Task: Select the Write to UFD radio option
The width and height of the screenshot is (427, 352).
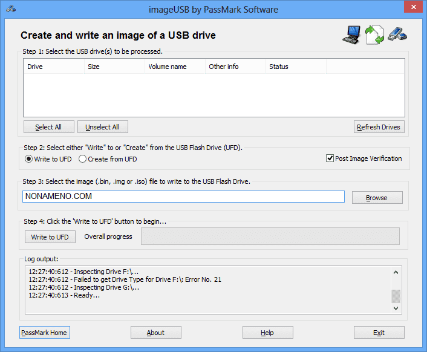Action: (28, 159)
